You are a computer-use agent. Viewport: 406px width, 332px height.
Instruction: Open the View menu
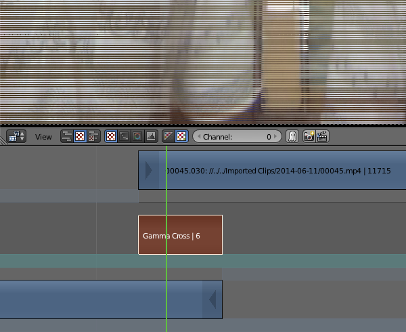(43, 137)
